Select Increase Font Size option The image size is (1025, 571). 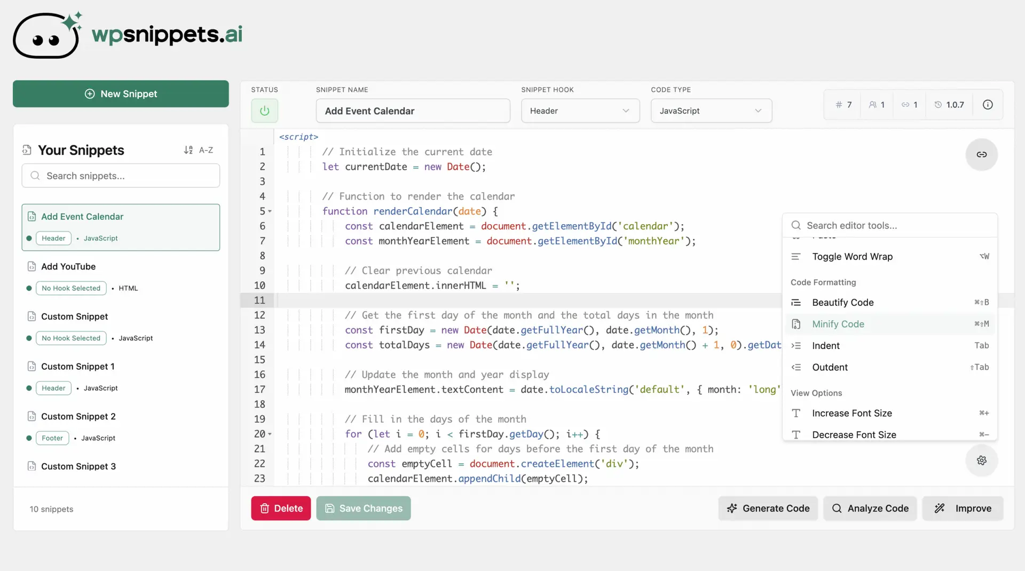(890, 413)
